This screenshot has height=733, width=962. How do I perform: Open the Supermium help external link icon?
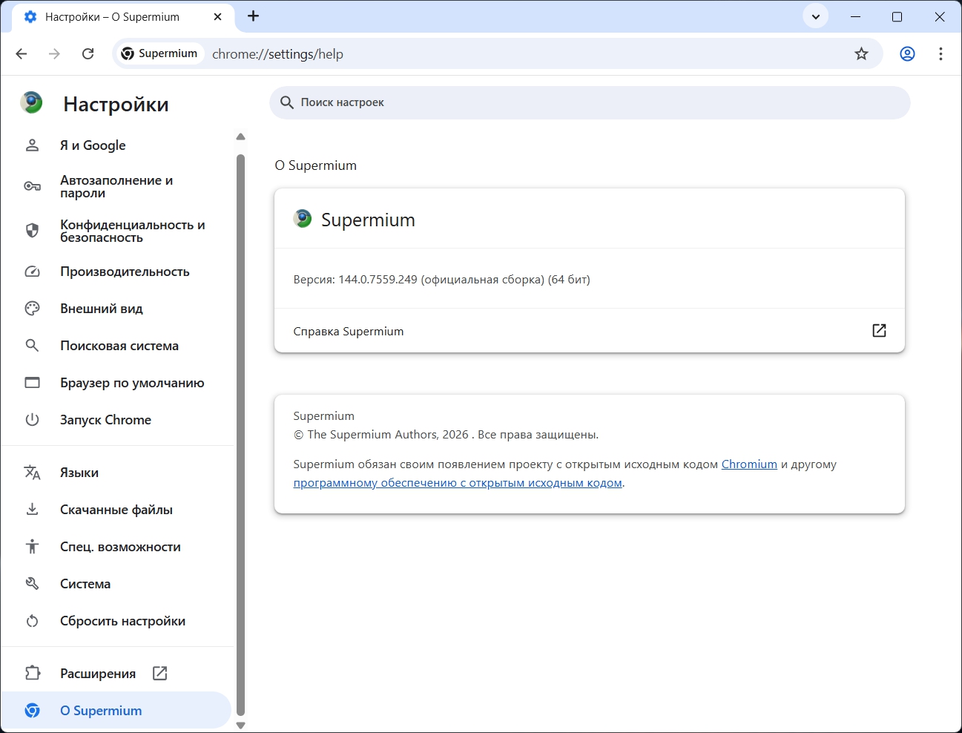(879, 331)
